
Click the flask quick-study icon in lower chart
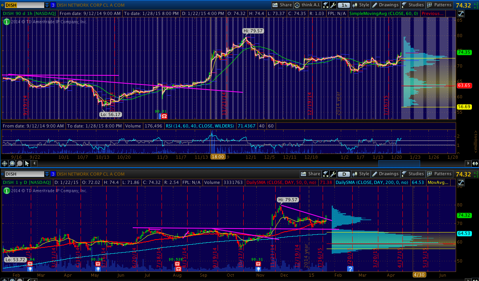pos(326,174)
